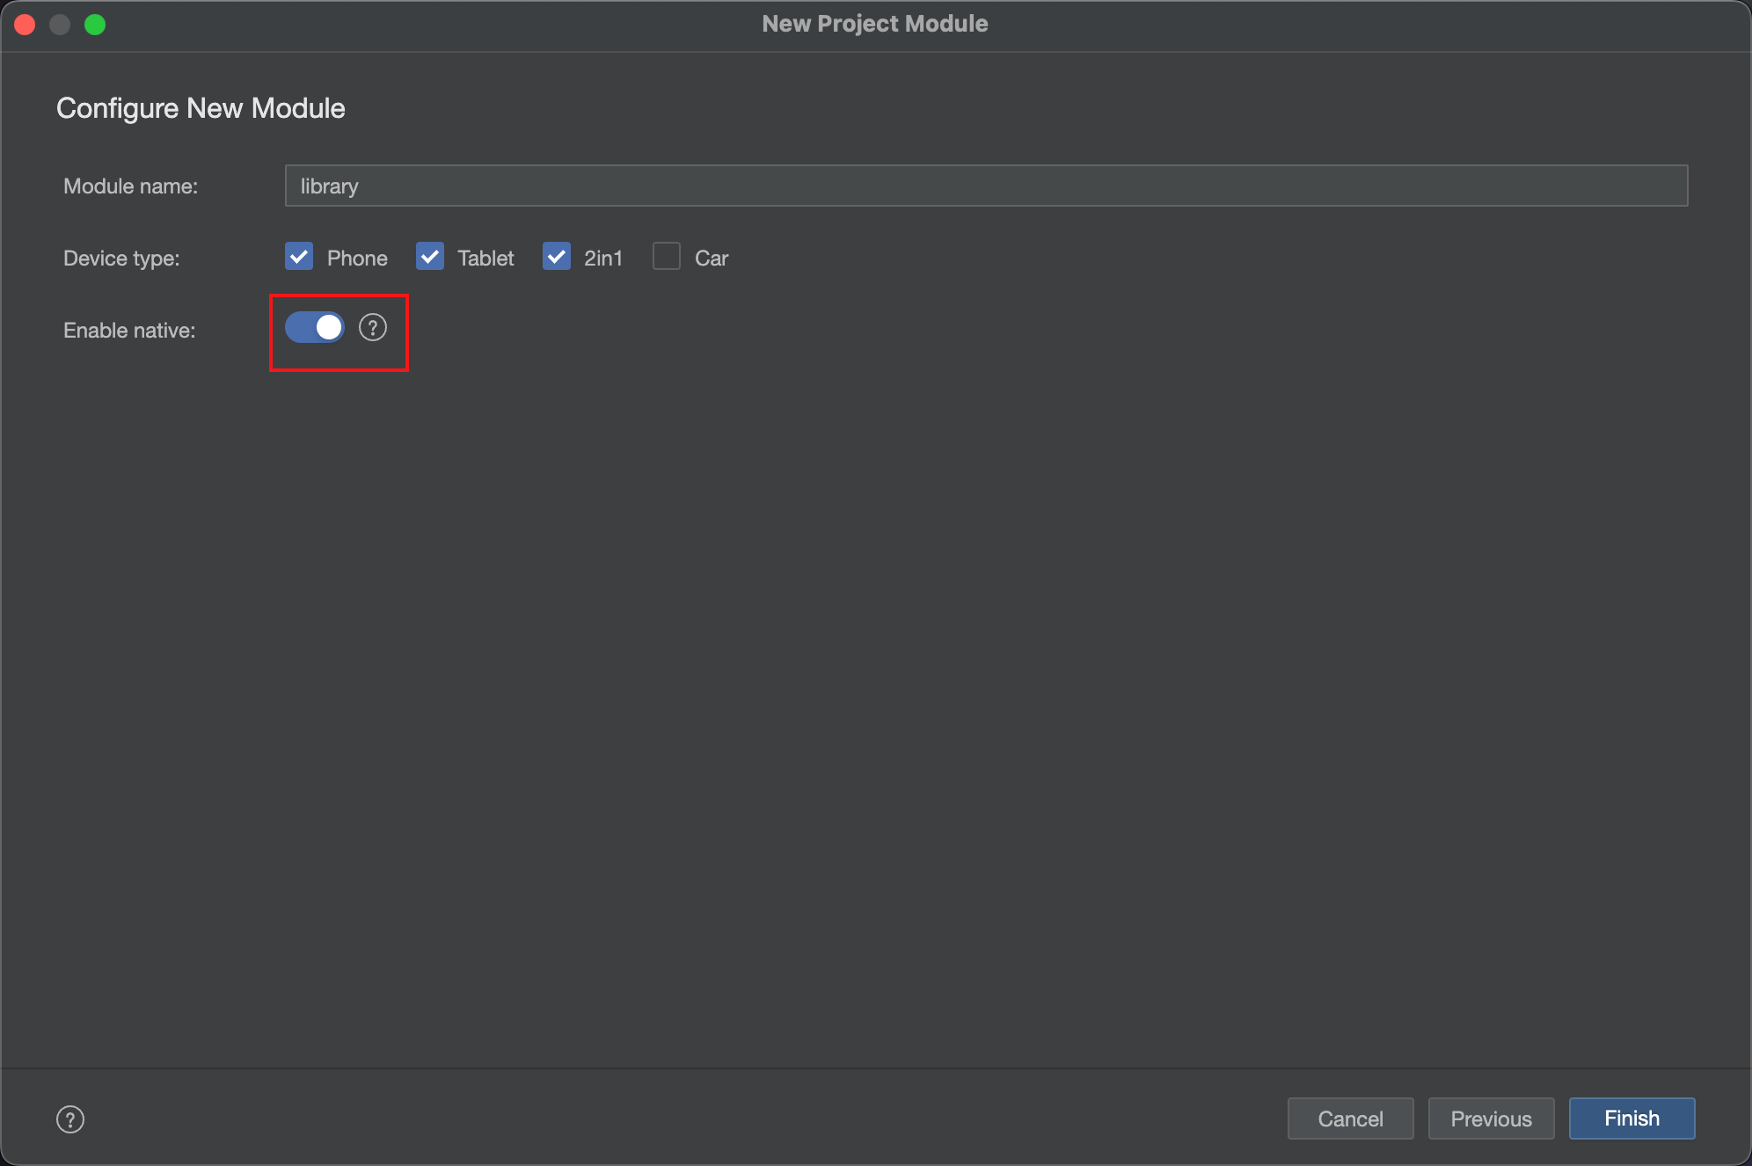Image resolution: width=1752 pixels, height=1166 pixels.
Task: Click the green maximize window button
Action: point(95,25)
